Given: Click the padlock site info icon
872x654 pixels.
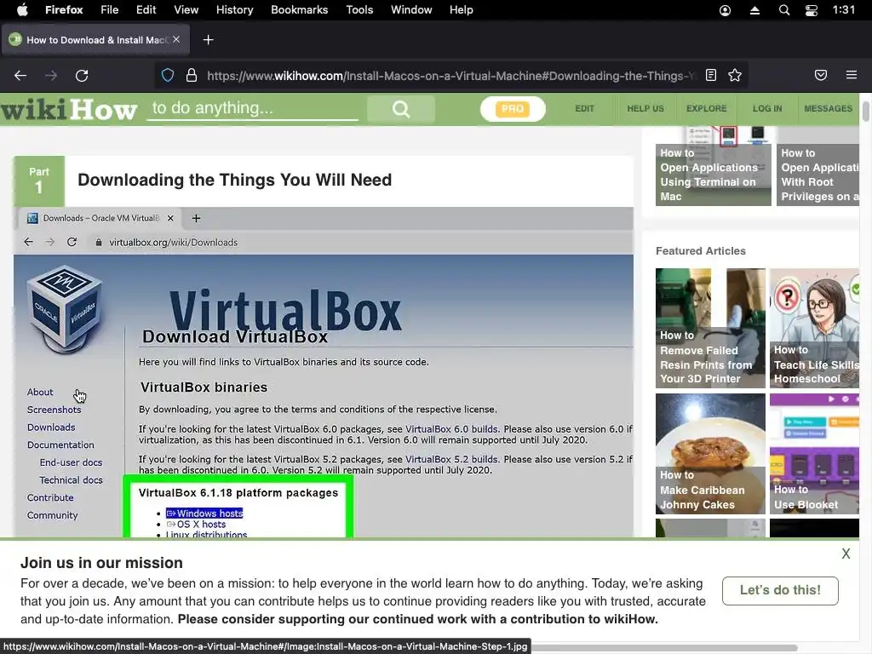Looking at the screenshot, I should click(x=192, y=75).
